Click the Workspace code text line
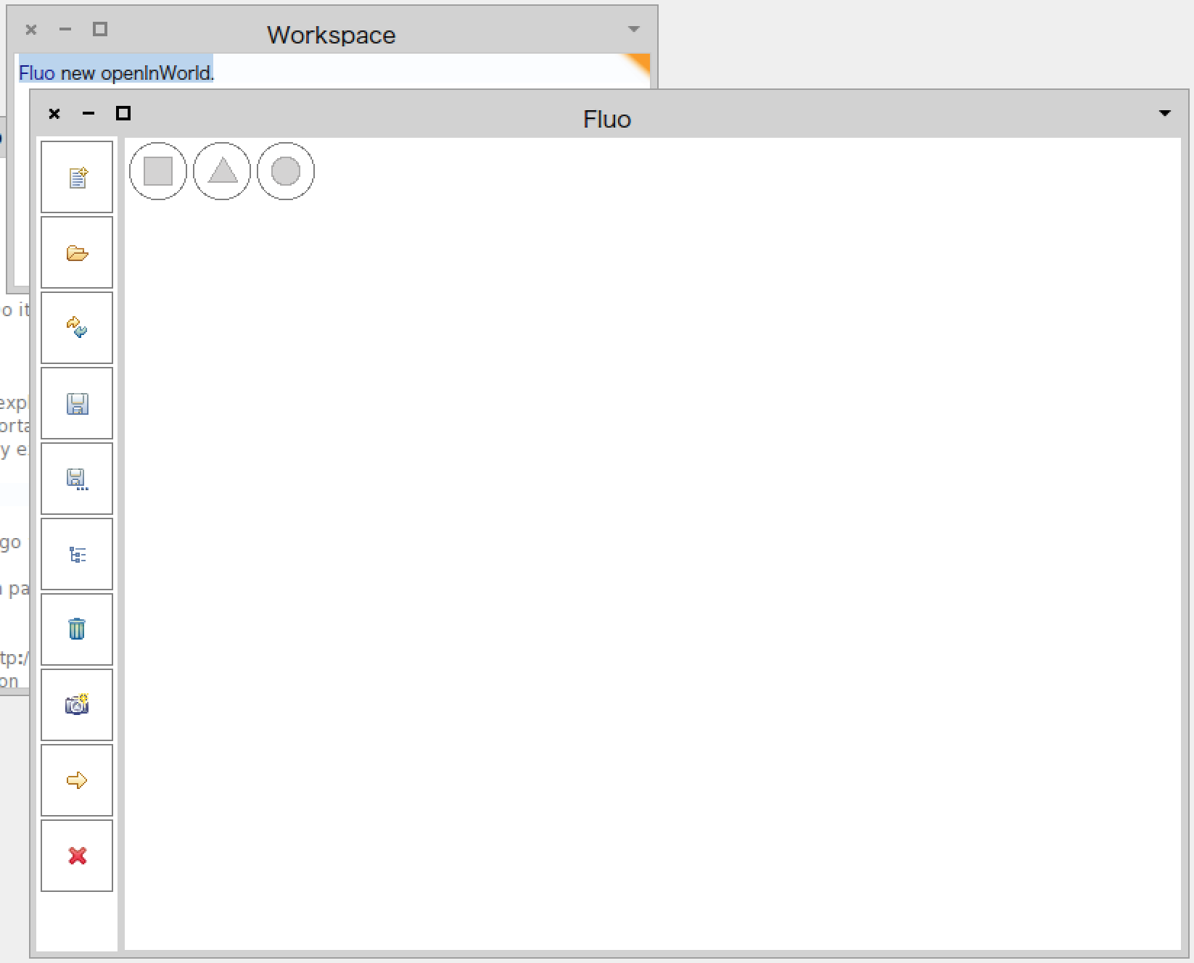Image resolution: width=1194 pixels, height=963 pixels. click(x=116, y=73)
